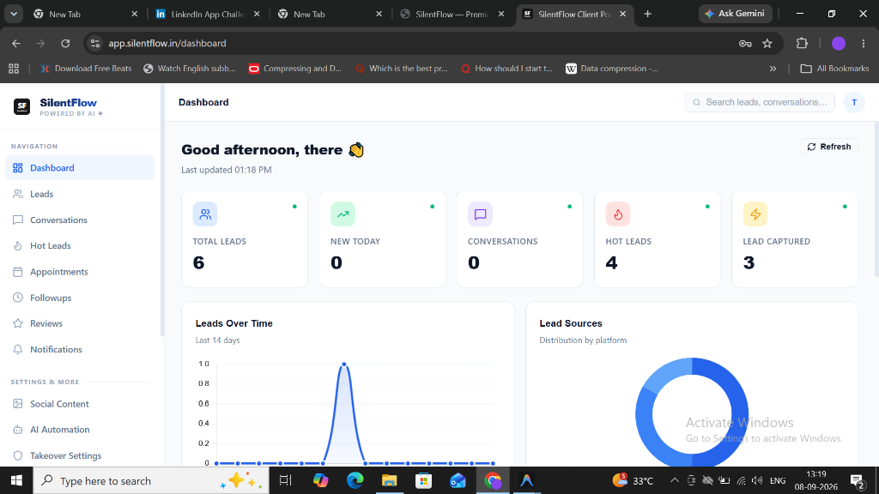Viewport: 879px width, 494px height.
Task: Click the Social Content image icon
Action: pos(18,404)
